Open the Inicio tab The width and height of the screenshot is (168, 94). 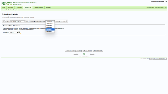pos(4,8)
